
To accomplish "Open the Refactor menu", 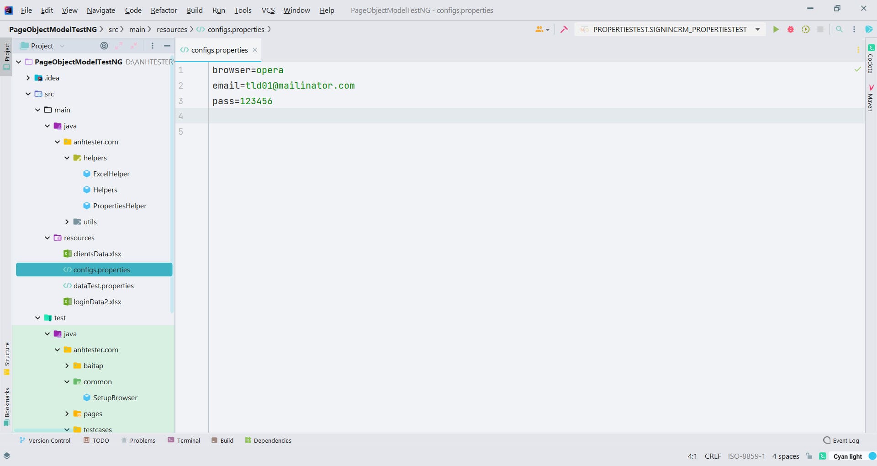I will coord(164,10).
